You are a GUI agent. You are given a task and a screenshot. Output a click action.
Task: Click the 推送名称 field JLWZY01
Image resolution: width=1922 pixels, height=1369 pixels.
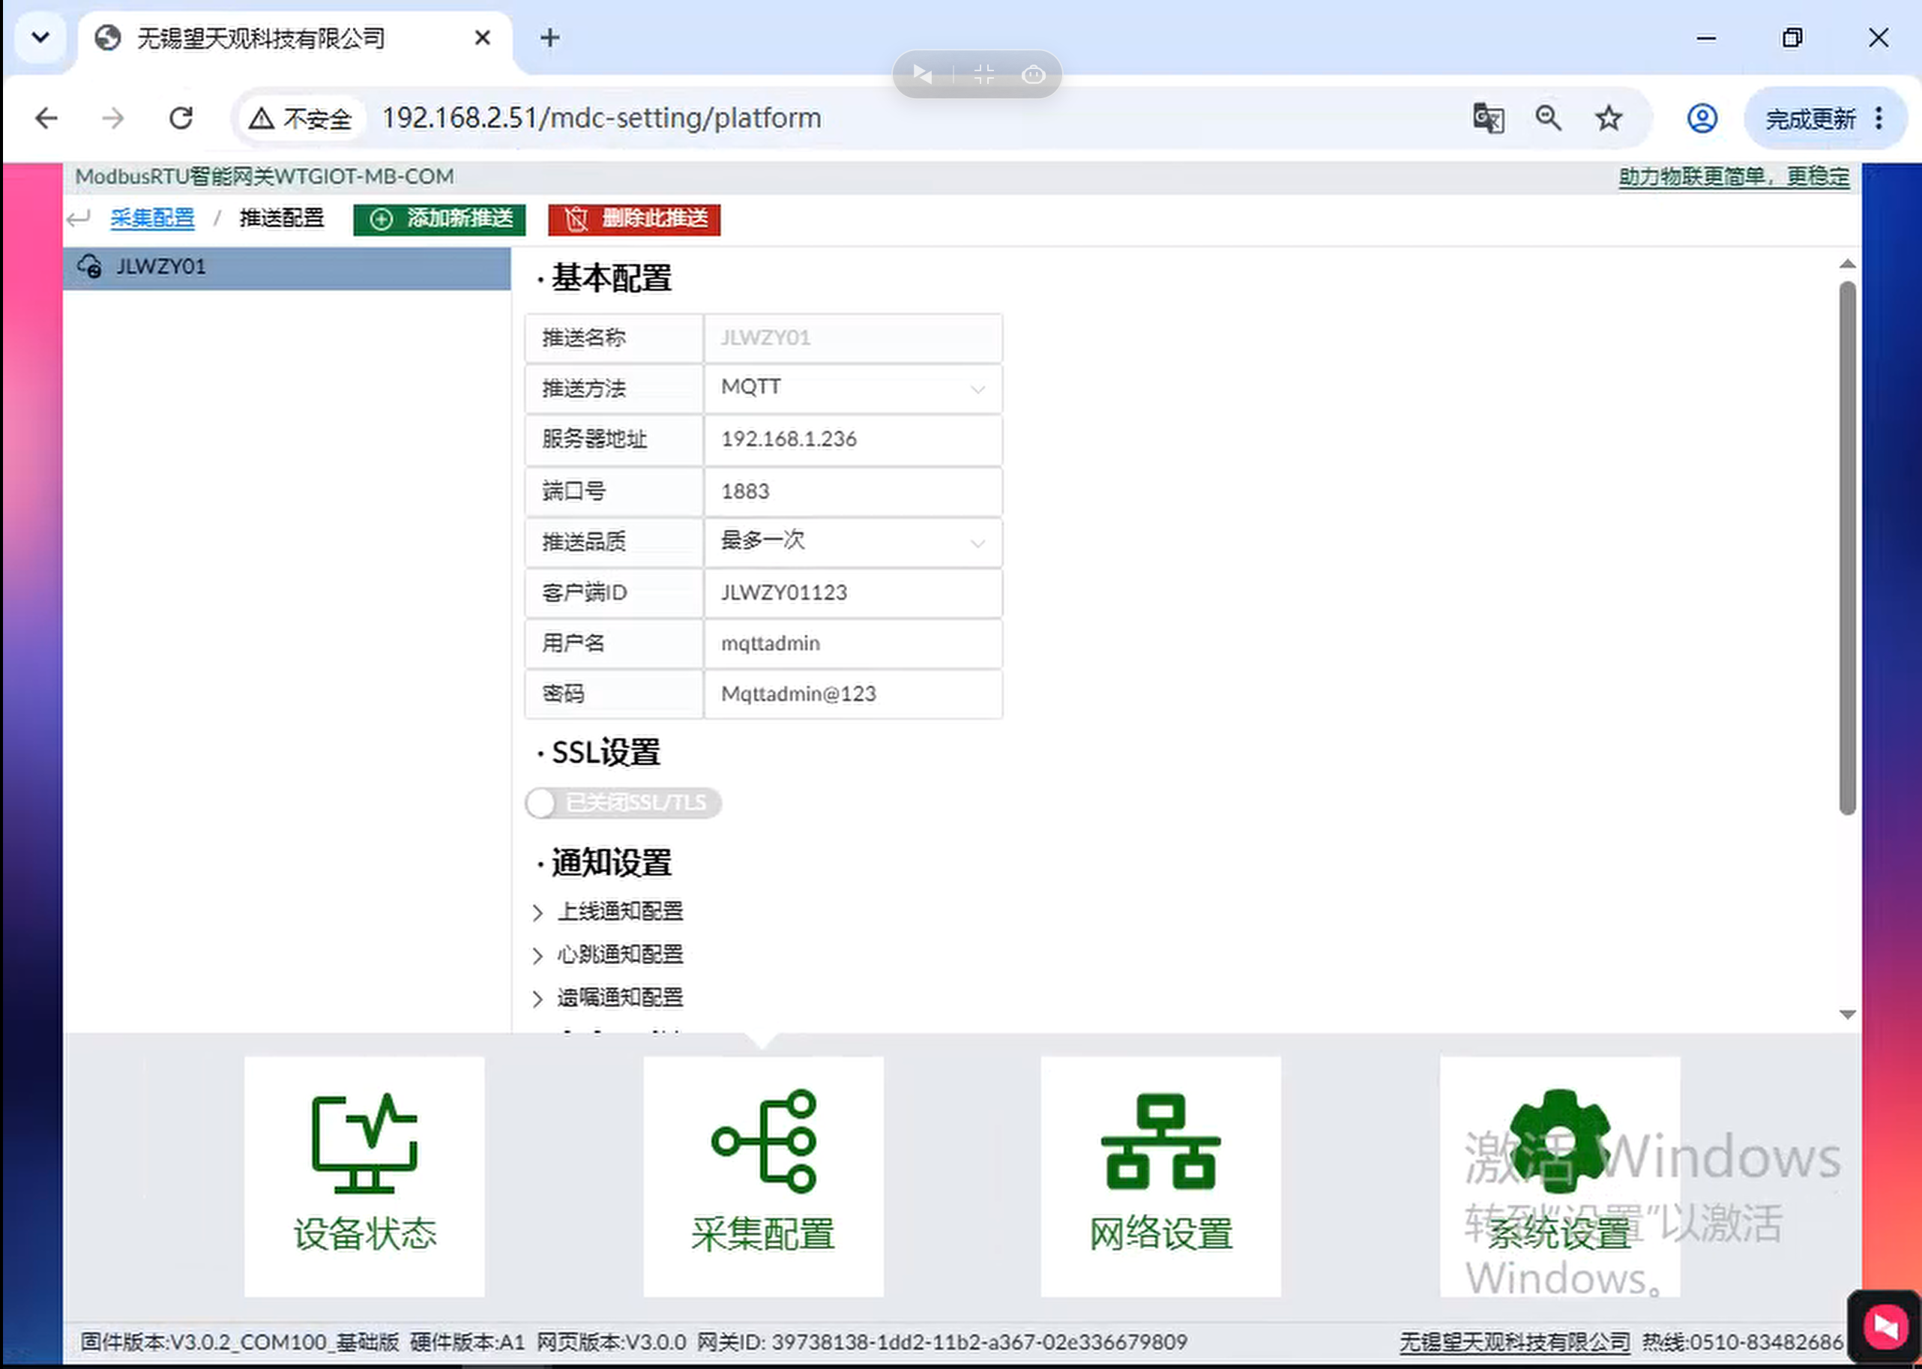[853, 338]
